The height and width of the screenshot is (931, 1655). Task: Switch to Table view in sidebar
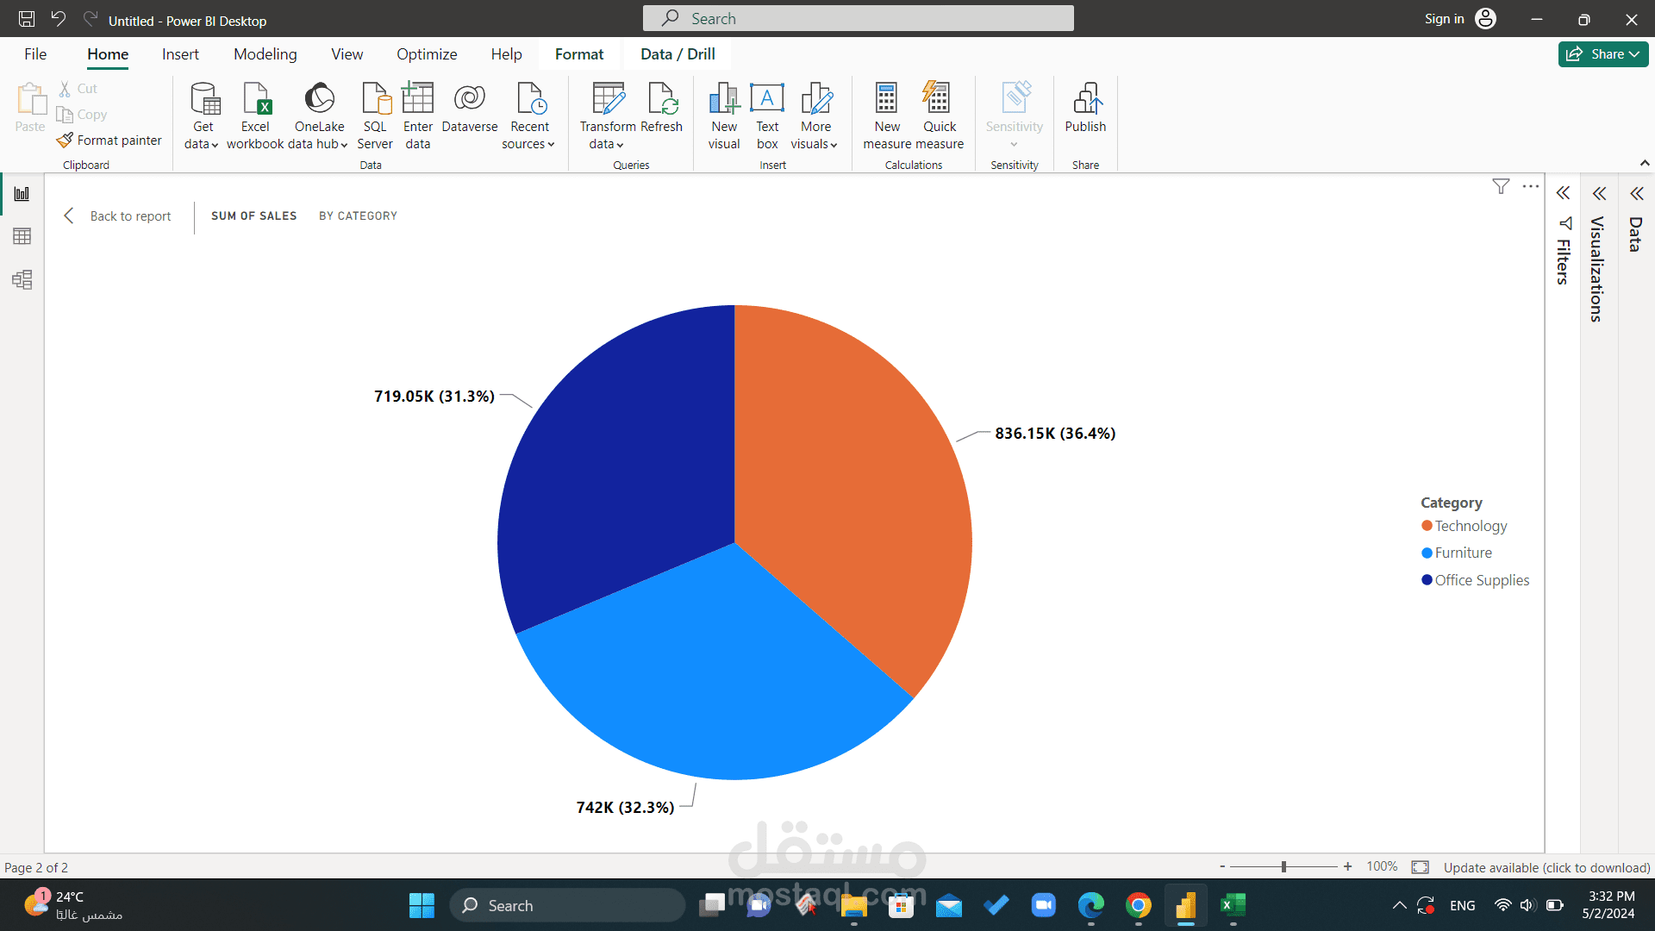coord(22,236)
